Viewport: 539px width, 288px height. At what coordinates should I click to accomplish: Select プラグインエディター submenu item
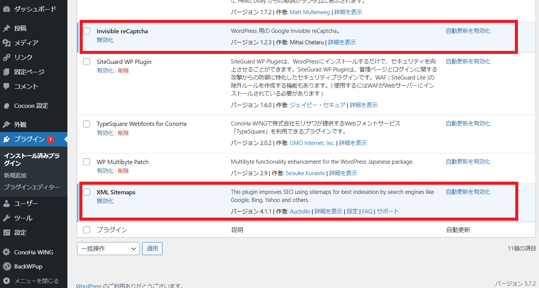point(31,187)
